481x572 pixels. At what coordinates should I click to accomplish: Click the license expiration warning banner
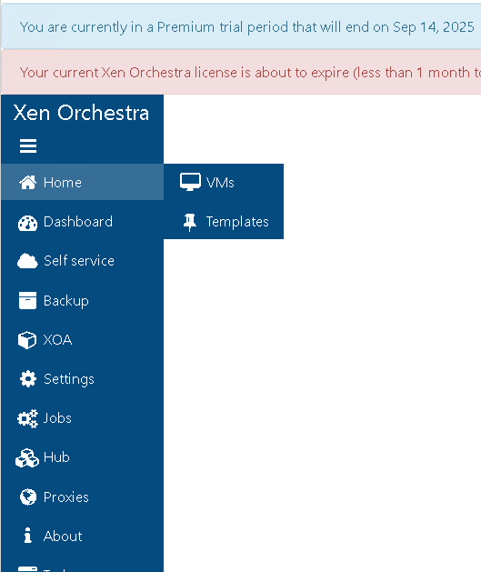(x=241, y=72)
